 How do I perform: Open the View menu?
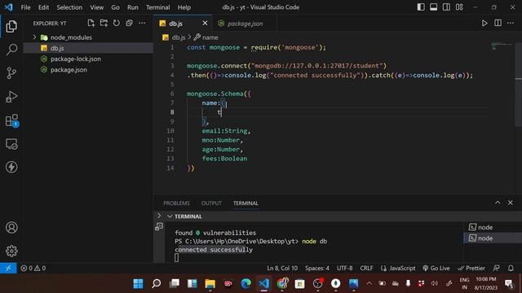pyautogui.click(x=96, y=7)
